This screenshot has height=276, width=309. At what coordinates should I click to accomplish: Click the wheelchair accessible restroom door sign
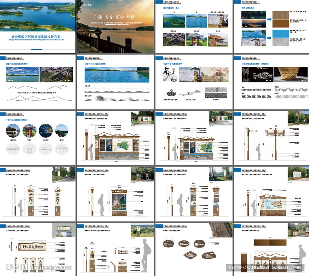[41, 264]
